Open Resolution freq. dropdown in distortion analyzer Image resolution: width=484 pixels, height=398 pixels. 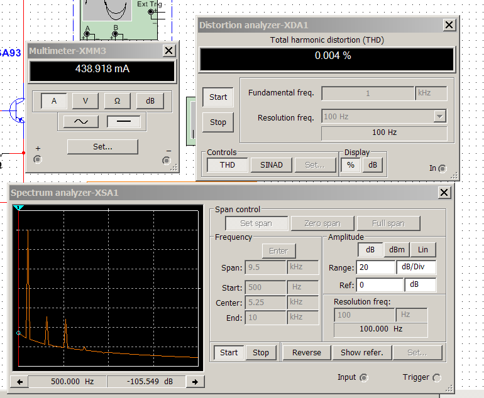click(x=439, y=116)
